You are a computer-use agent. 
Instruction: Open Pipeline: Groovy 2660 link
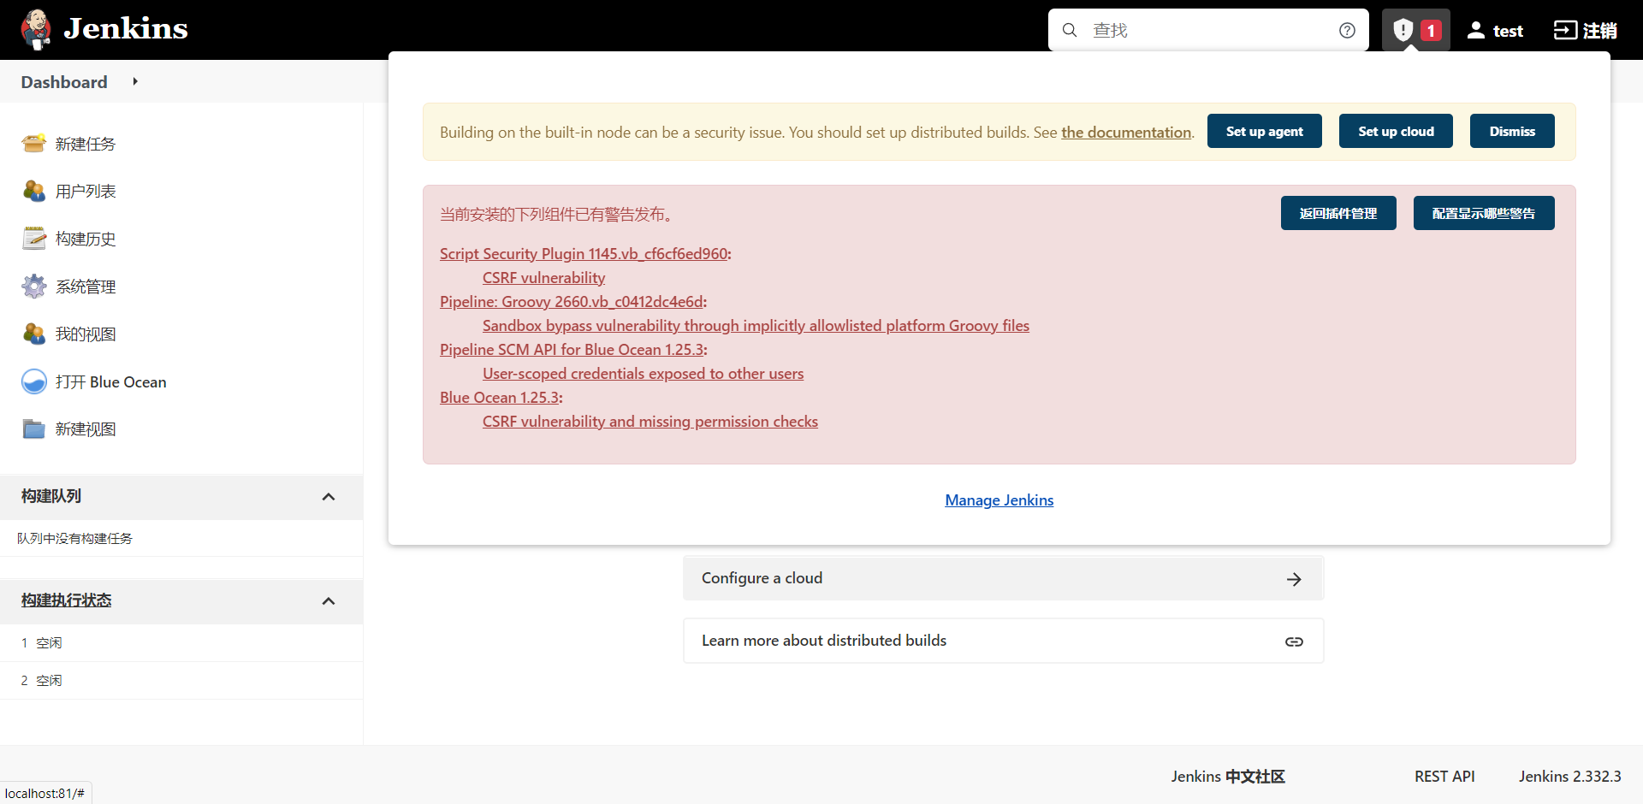[x=572, y=302]
